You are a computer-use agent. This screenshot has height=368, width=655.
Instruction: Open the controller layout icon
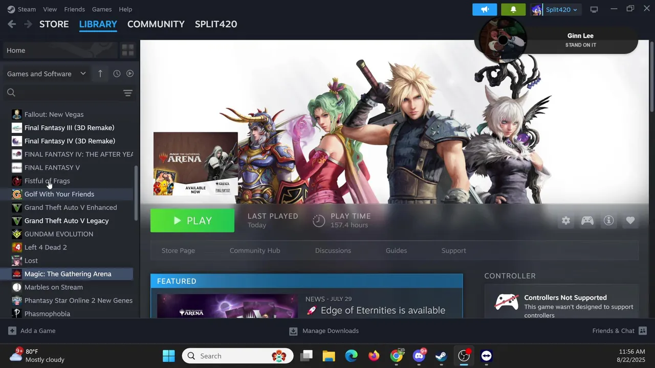[587, 220]
